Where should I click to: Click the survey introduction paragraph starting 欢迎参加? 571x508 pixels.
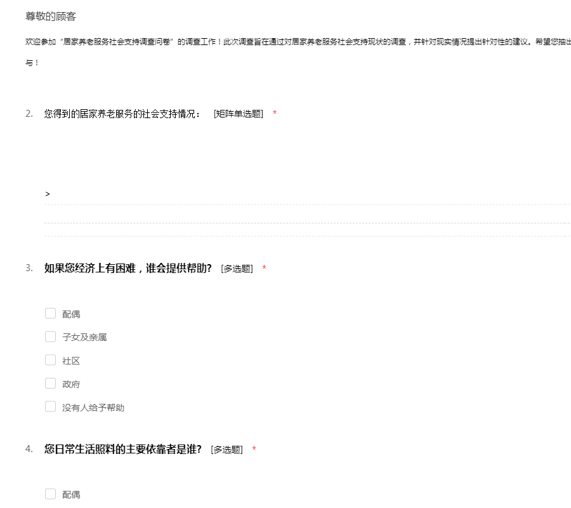285,41
